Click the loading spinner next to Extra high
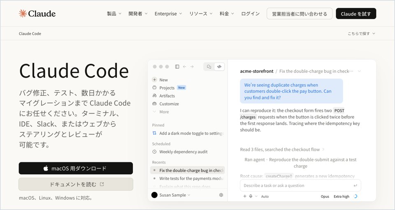The image size is (395, 210). (355, 196)
